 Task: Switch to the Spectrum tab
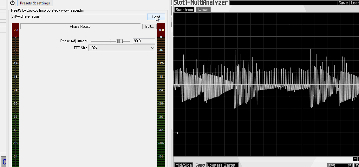184,10
